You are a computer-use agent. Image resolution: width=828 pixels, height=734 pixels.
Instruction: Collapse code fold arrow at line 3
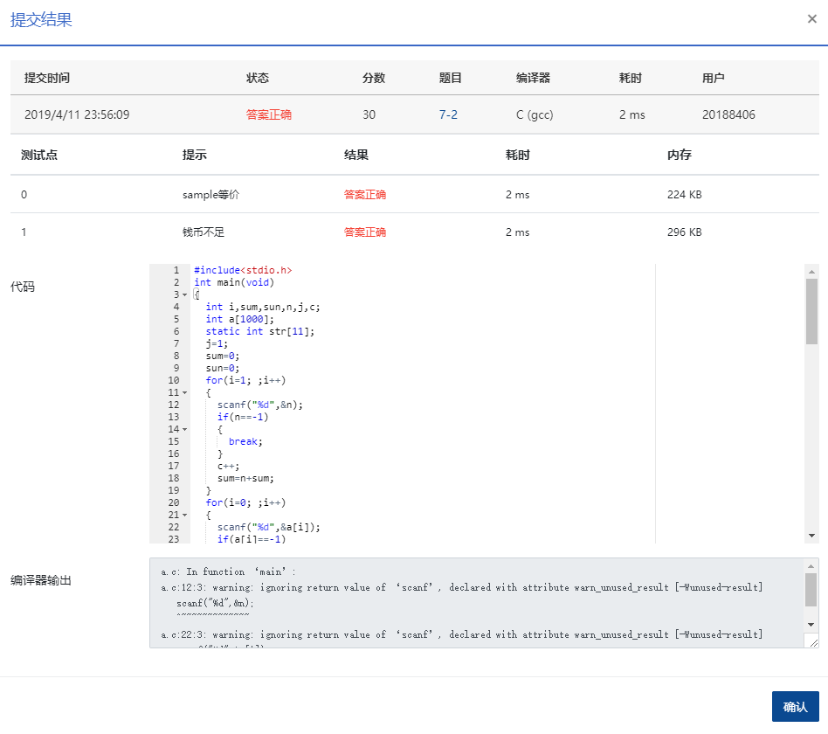185,294
